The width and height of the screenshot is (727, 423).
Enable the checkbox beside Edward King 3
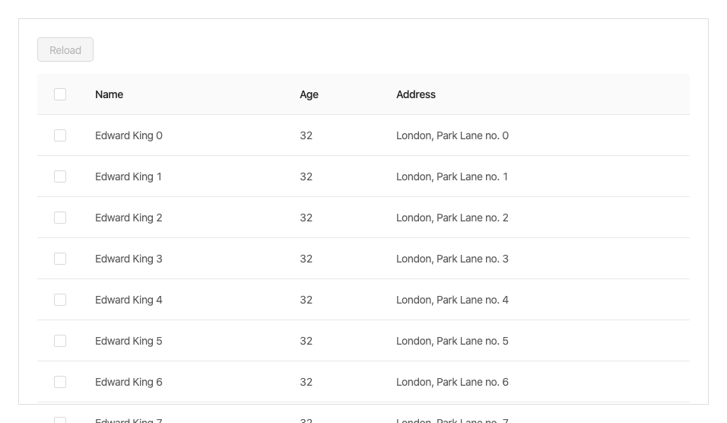pyautogui.click(x=60, y=259)
